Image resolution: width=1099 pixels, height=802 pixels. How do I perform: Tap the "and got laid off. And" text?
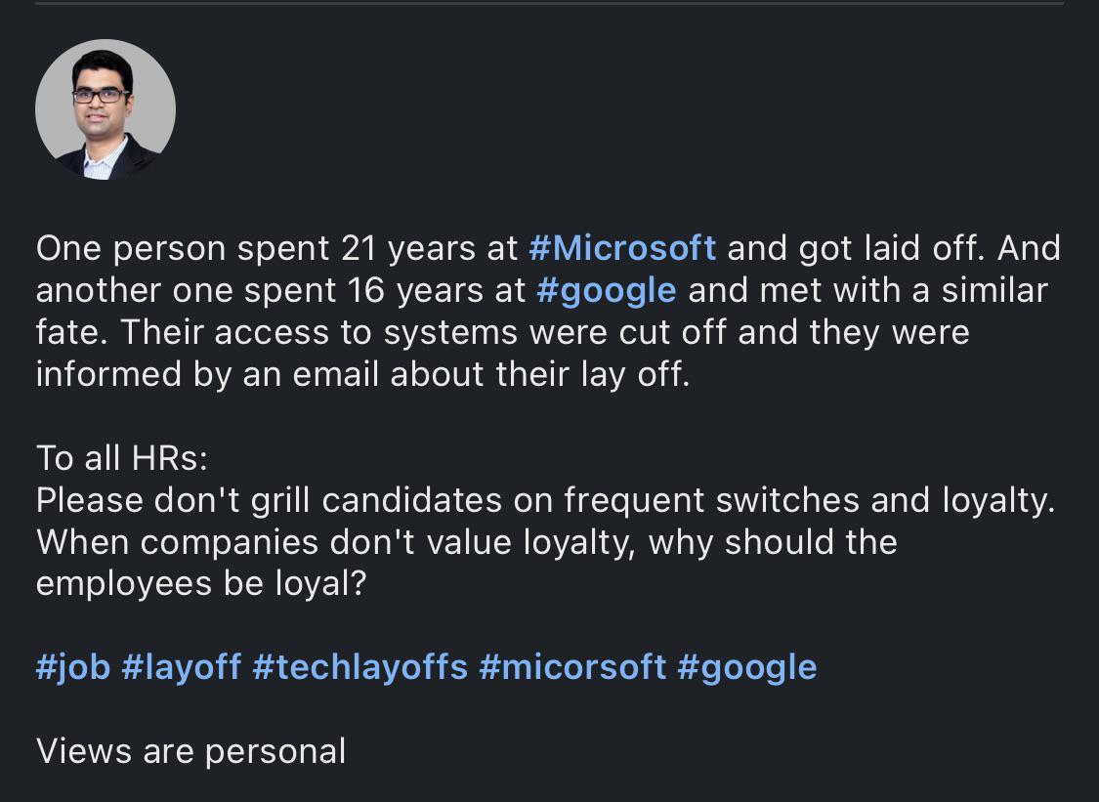pos(893,248)
